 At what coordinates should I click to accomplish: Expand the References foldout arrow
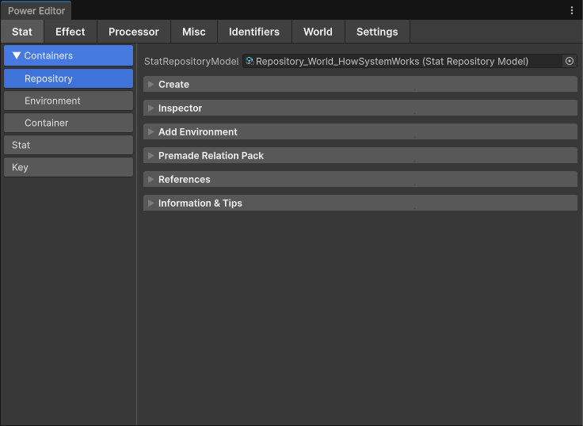151,180
